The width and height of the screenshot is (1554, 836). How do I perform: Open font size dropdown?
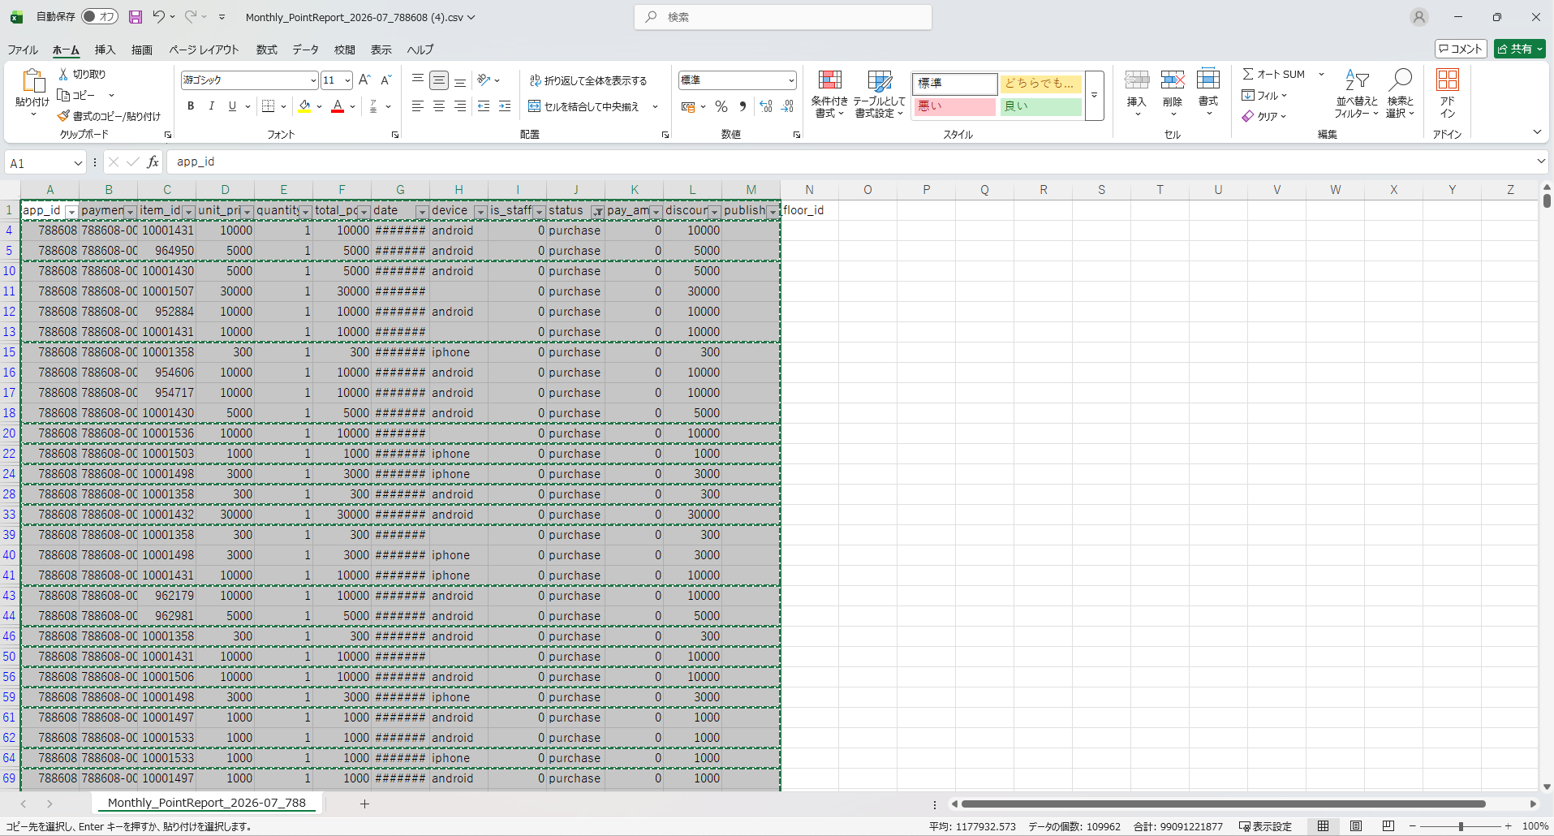pos(347,80)
